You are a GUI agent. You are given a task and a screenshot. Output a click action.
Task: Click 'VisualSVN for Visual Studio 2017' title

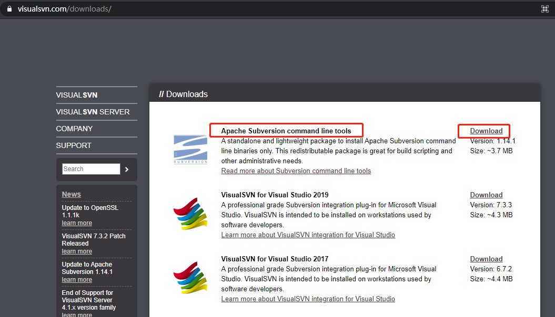click(x=275, y=259)
